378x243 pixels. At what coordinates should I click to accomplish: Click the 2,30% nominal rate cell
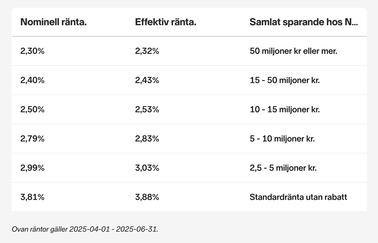click(x=32, y=51)
